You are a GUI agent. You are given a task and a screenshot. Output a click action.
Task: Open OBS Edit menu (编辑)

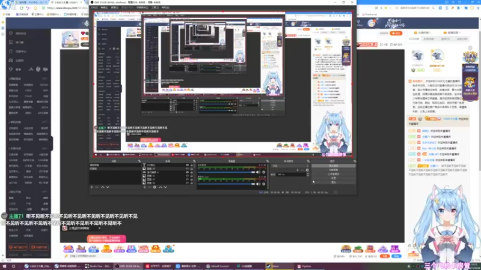(104, 7)
